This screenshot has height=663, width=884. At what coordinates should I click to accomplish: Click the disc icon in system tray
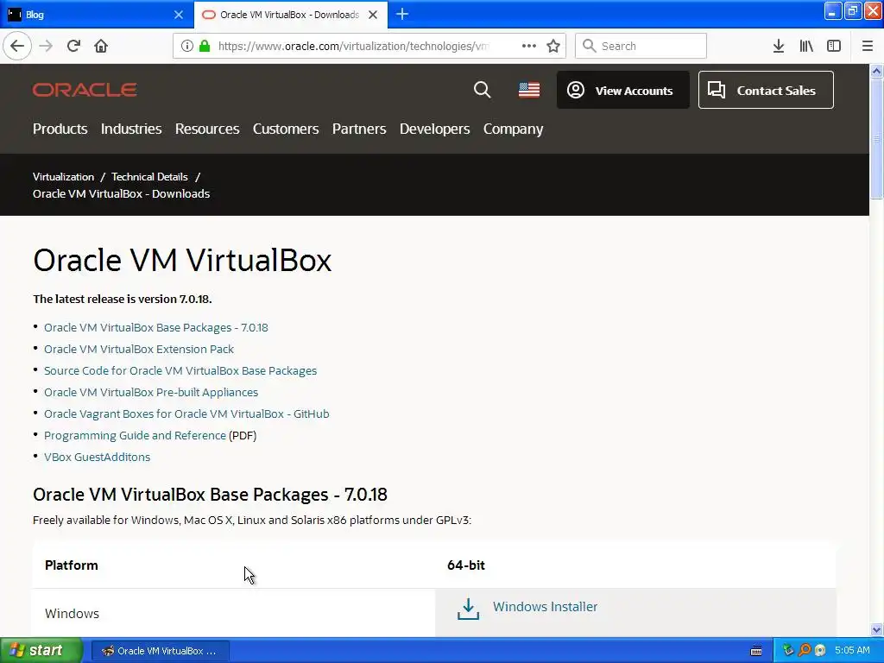pyautogui.click(x=820, y=650)
